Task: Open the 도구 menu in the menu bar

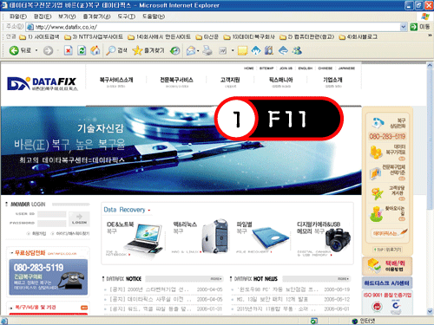Action: pyautogui.click(x=127, y=16)
